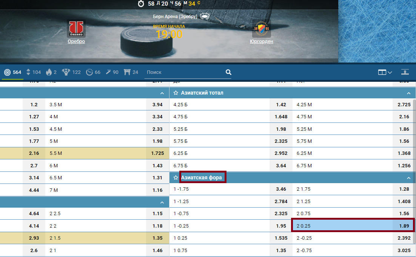Select the highlighted 2 0.25 odds 1.89
The width and height of the screenshot is (416, 257).
[x=353, y=226]
